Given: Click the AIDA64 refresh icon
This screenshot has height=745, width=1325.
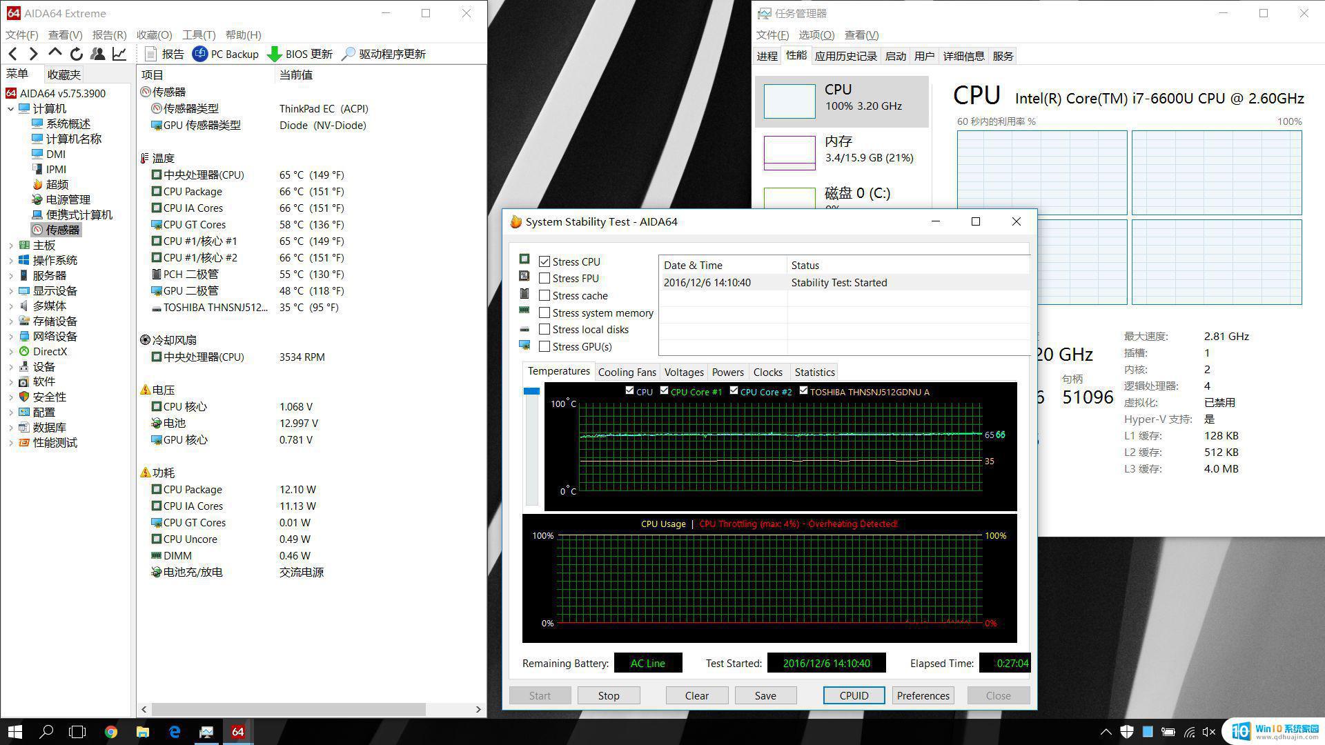Looking at the screenshot, I should 77,54.
